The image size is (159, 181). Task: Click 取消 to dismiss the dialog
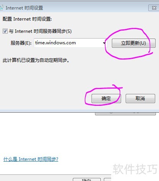140,99
